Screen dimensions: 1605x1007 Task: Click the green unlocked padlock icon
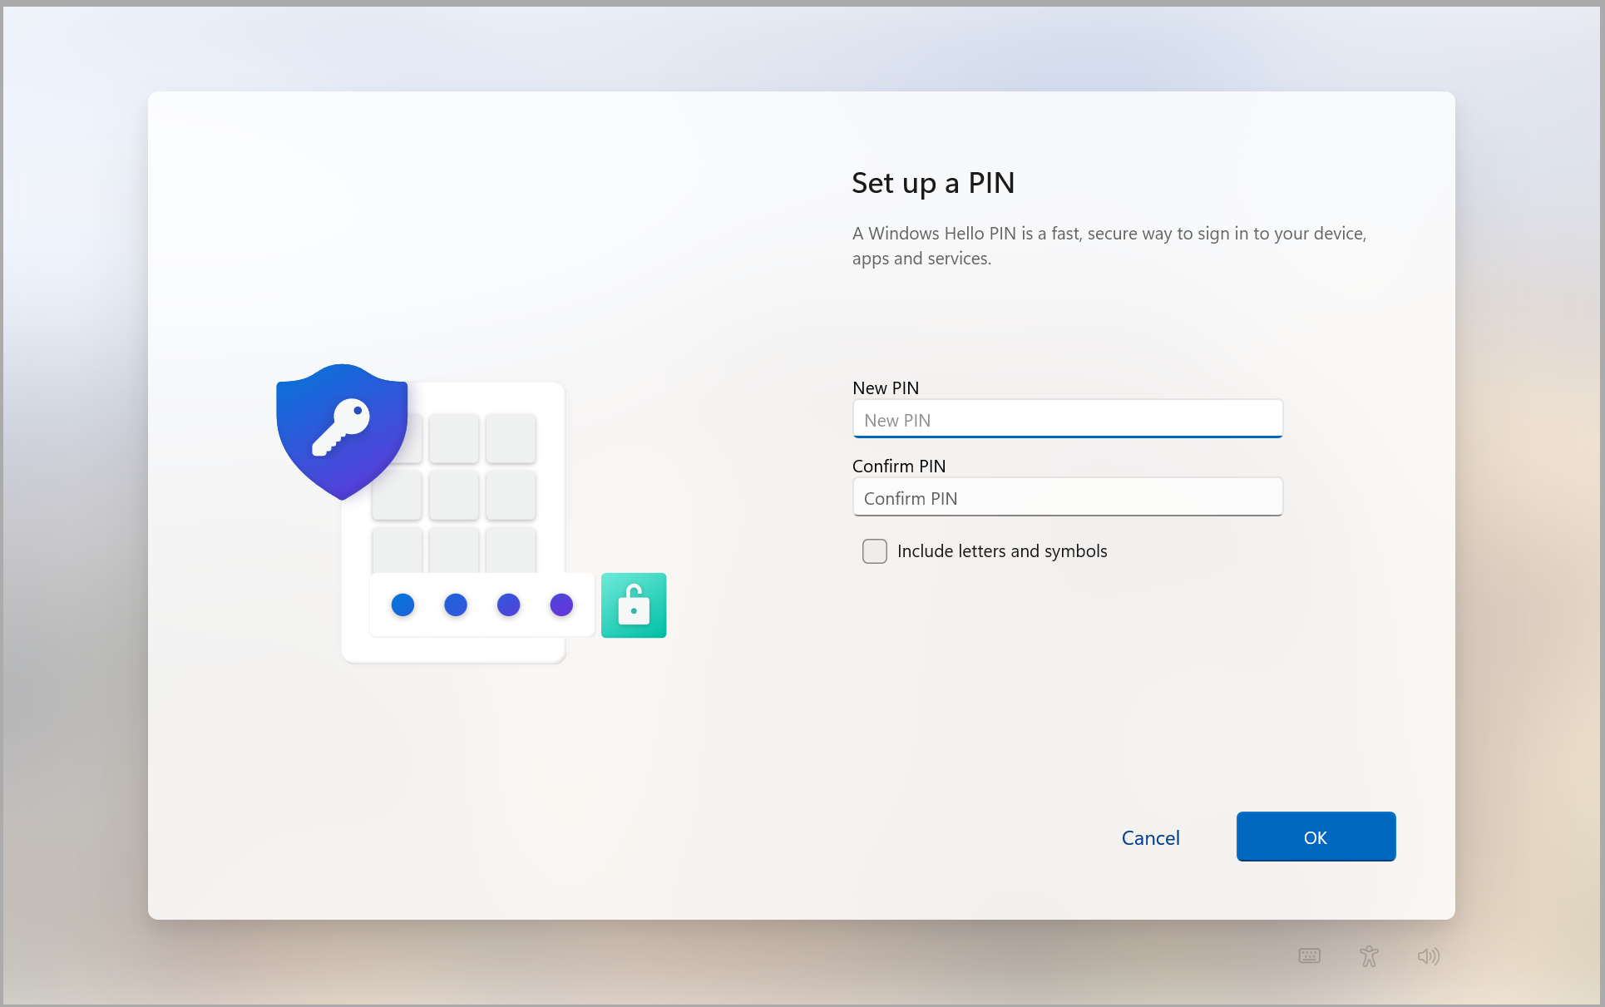pyautogui.click(x=634, y=605)
